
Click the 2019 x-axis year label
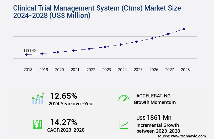[44, 70]
